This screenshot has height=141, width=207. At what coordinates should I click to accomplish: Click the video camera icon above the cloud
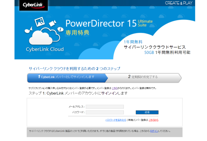click(53, 23)
